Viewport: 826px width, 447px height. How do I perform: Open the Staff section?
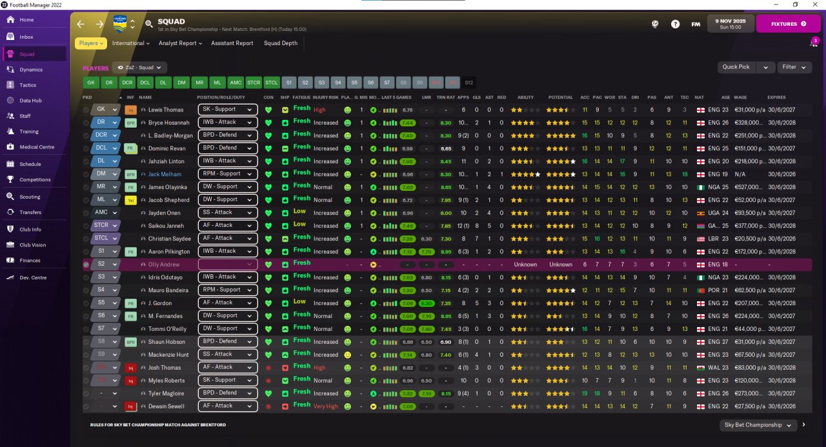click(x=34, y=116)
